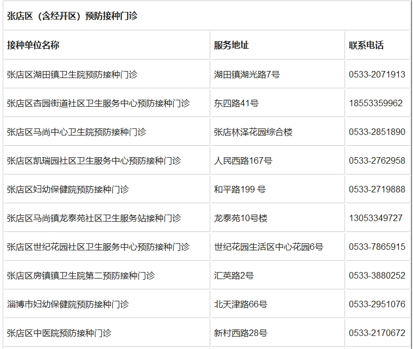Click phone number 0533-2071913
Viewport: 413px width, 349px height.
[x=377, y=74]
